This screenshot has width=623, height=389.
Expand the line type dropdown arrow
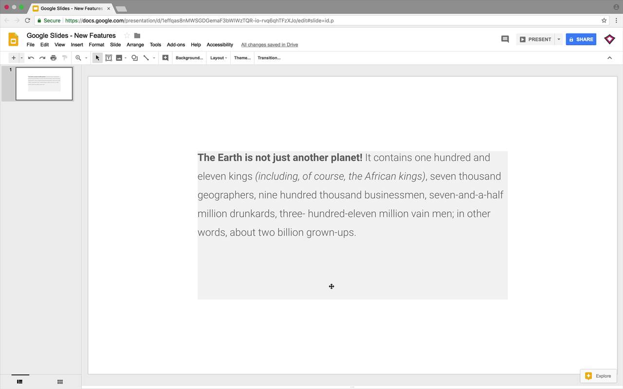[x=154, y=58]
